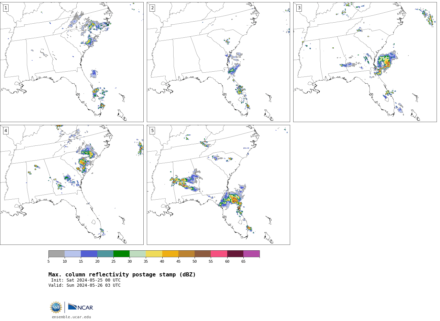The height and width of the screenshot is (321, 440).
Task: Click the colorbar tick label 65
Action: click(x=243, y=261)
